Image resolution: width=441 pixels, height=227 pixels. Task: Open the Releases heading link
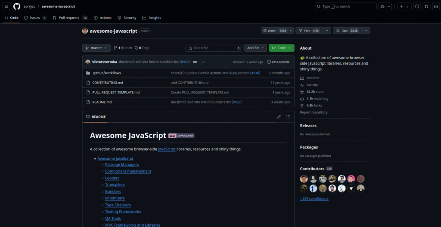point(308,126)
